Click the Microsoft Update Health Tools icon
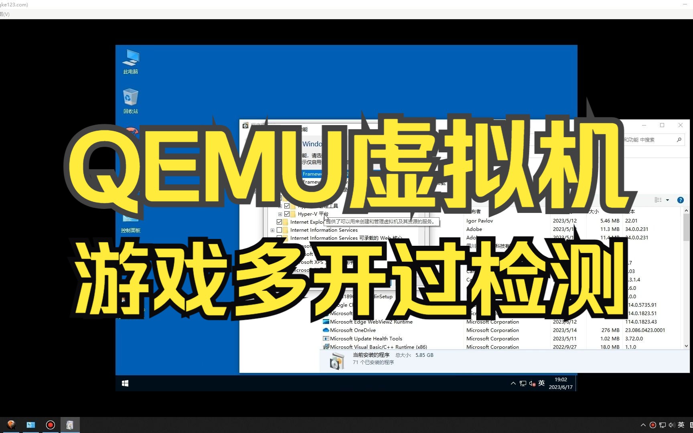 click(326, 339)
